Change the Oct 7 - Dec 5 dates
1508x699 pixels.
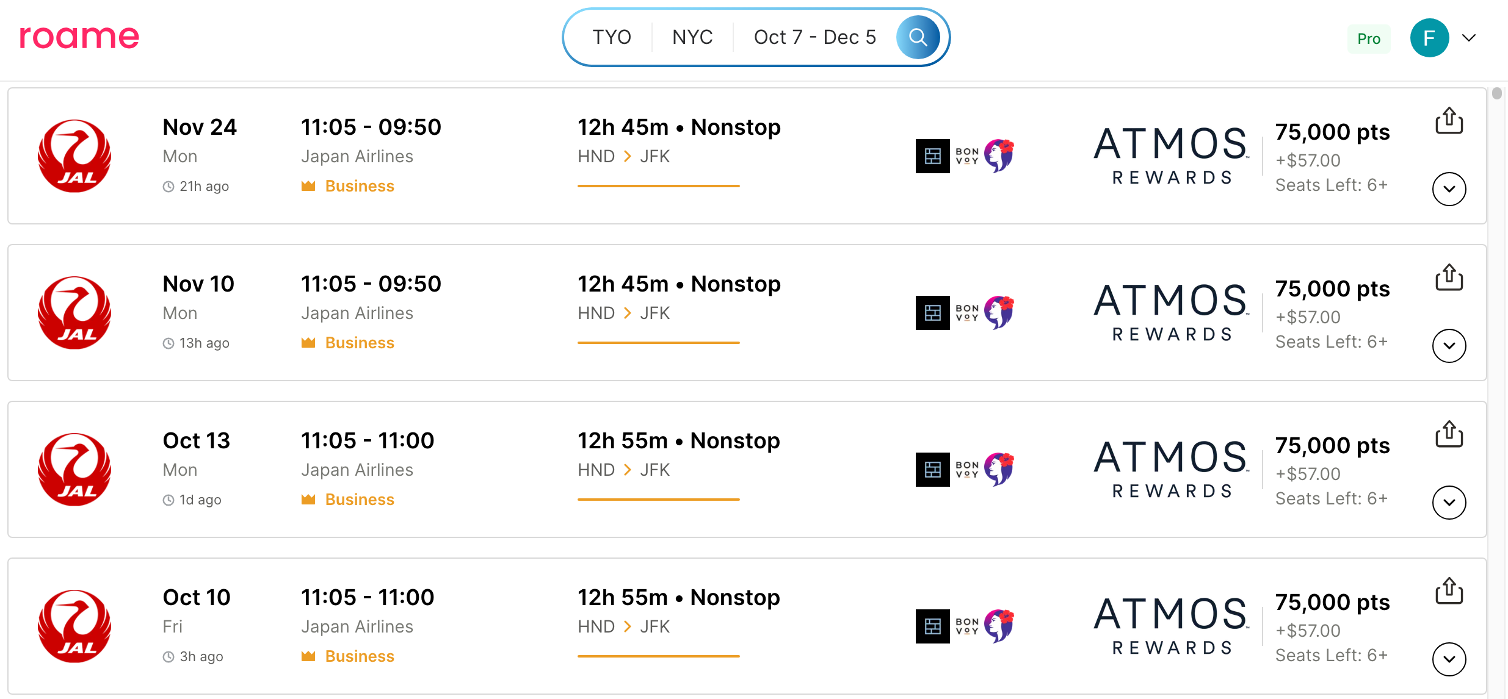(814, 37)
